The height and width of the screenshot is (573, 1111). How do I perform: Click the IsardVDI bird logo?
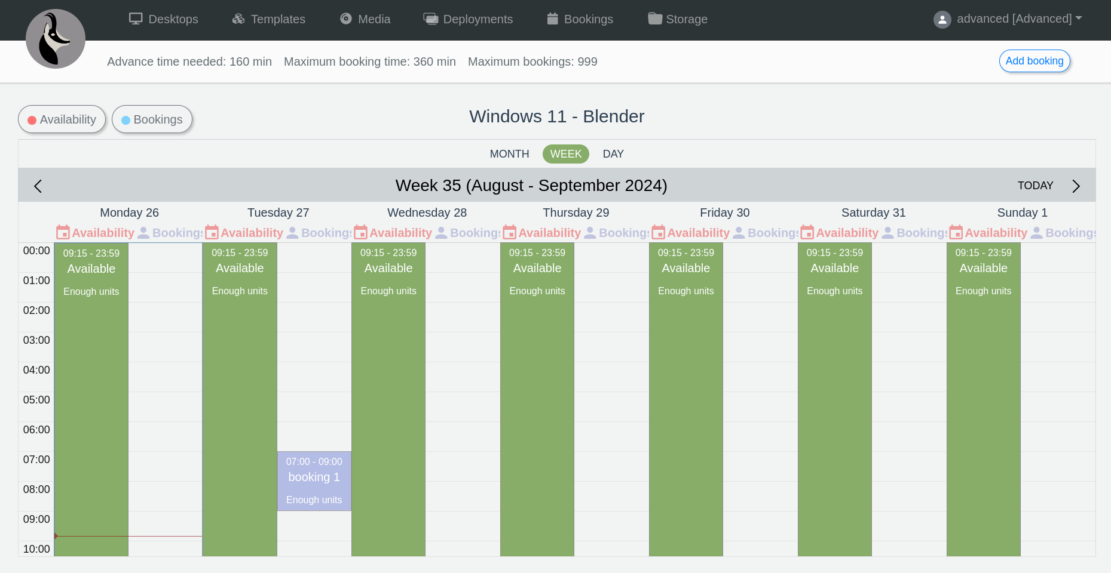[x=56, y=39]
